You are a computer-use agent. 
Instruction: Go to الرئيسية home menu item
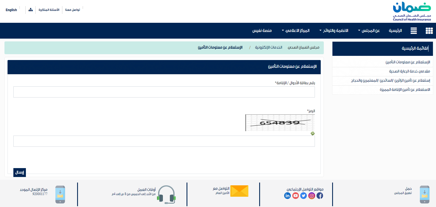tap(395, 31)
